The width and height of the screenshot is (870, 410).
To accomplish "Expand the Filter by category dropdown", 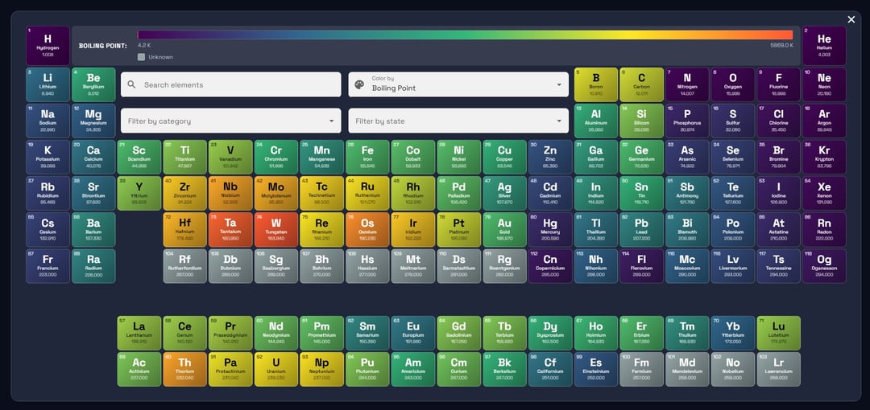I will pos(230,121).
